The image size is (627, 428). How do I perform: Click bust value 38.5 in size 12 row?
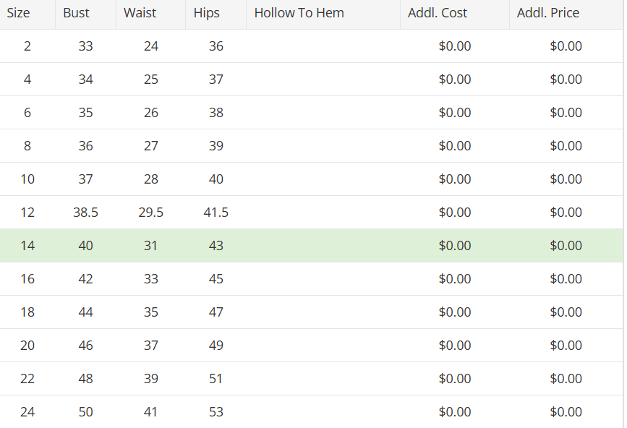85,213
